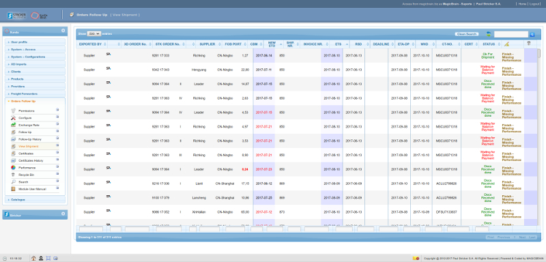Click the clock icon in the status bar
546x262 pixels.
point(5,259)
